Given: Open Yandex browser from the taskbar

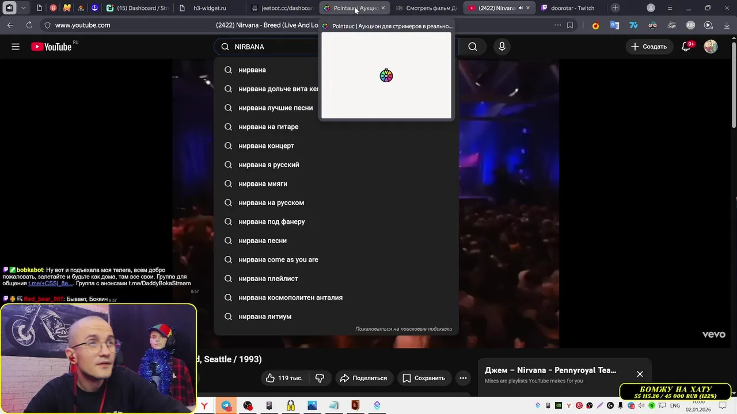Looking at the screenshot, I should pyautogui.click(x=204, y=405).
